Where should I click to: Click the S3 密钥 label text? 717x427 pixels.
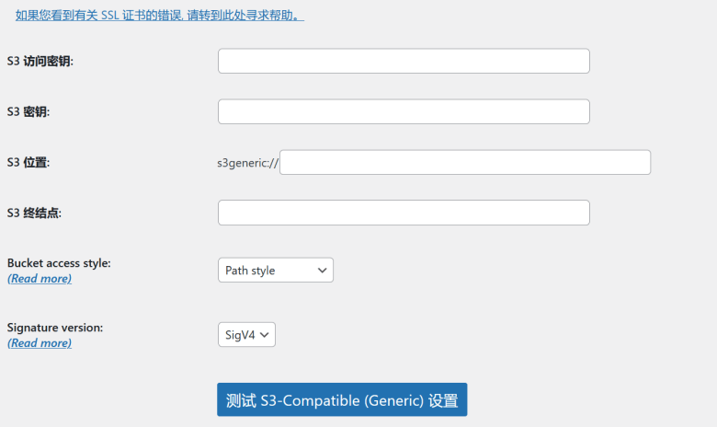click(28, 111)
